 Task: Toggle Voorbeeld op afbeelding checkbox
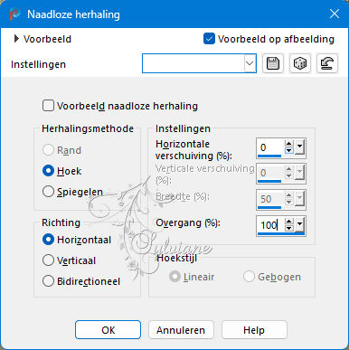pyautogui.click(x=209, y=39)
